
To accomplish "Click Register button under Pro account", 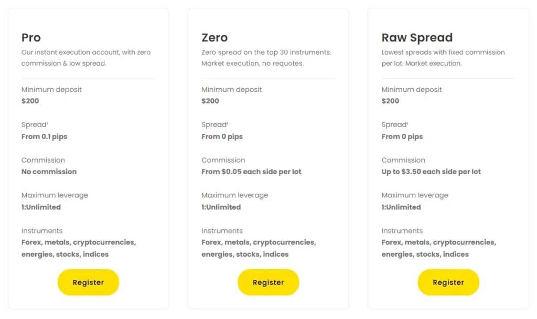I will [88, 282].
